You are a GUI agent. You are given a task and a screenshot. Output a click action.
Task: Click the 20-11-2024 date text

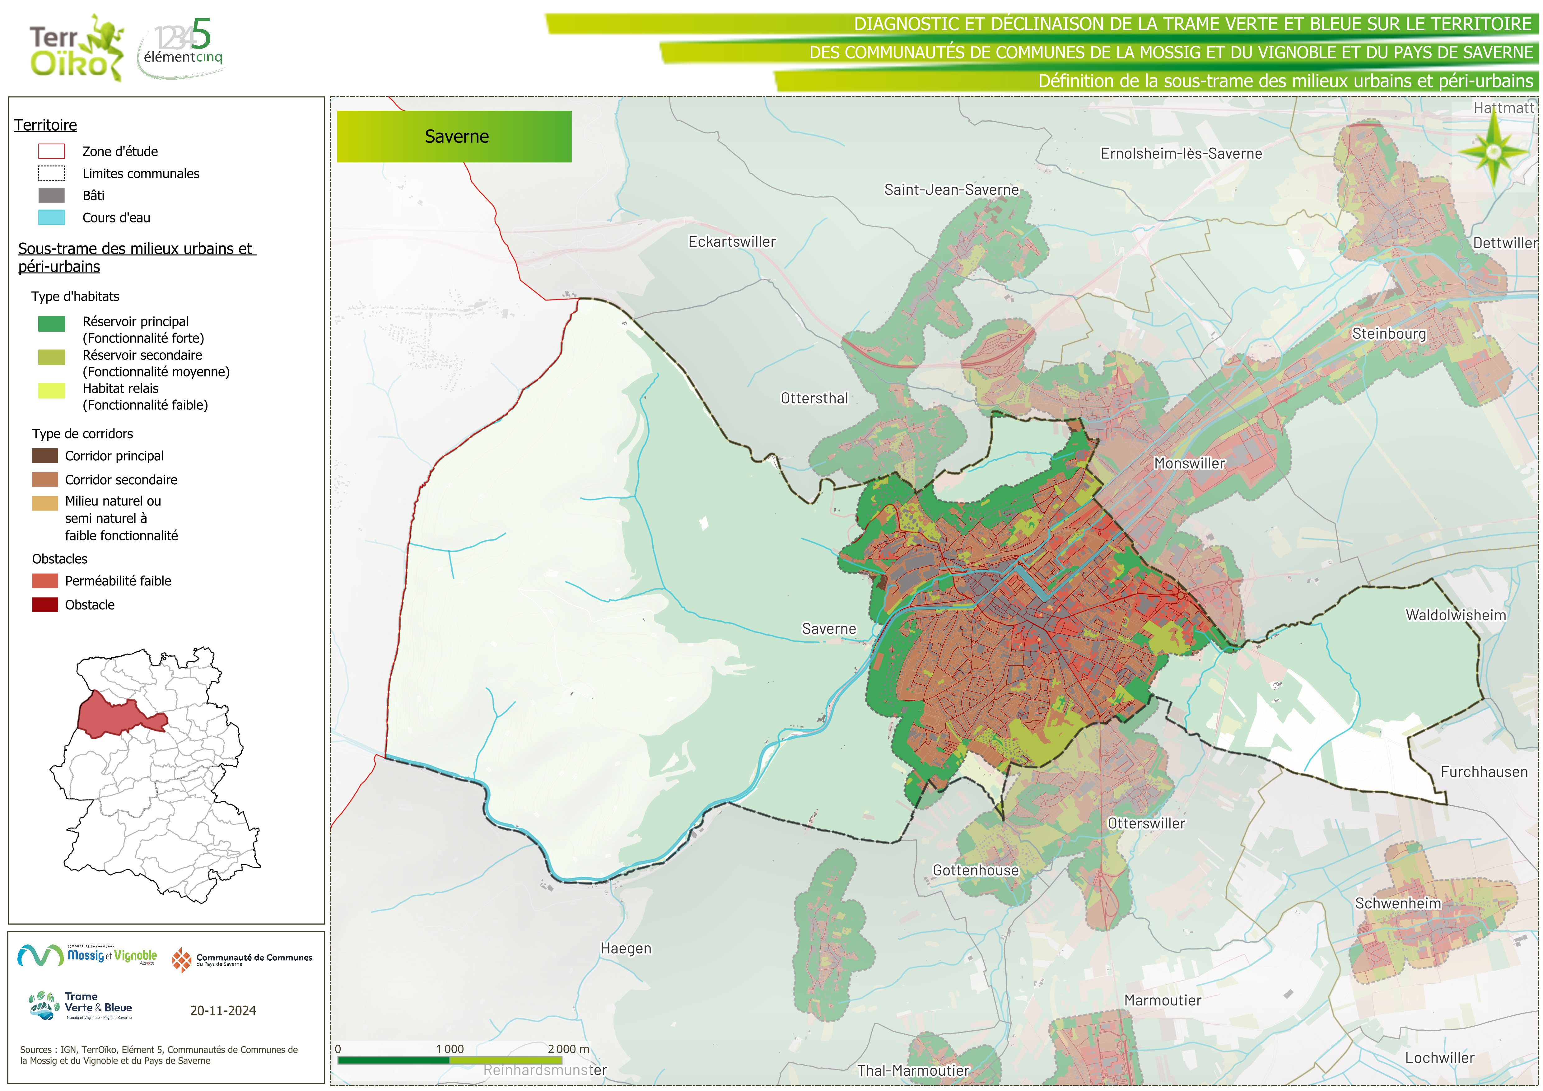pos(222,1010)
